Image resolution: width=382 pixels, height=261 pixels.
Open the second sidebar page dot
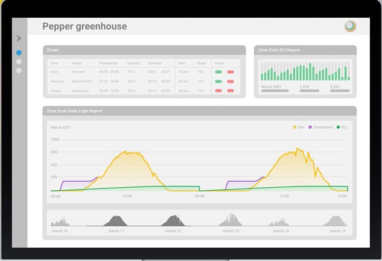coord(19,62)
